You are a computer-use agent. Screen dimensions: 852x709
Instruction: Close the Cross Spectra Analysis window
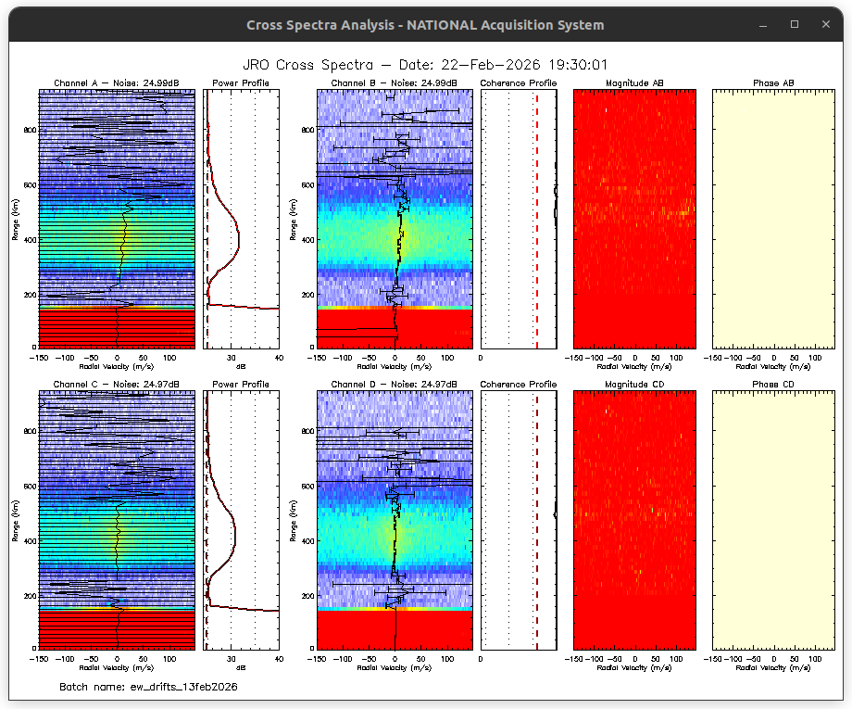[825, 24]
